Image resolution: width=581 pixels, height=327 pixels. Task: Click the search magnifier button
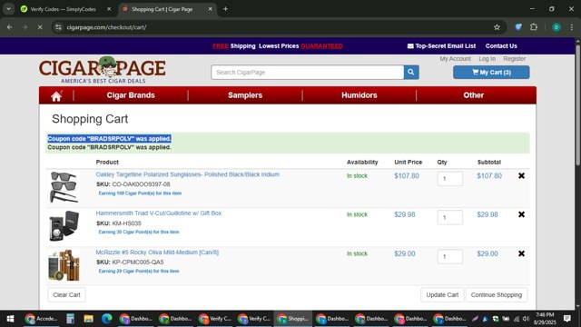point(411,73)
